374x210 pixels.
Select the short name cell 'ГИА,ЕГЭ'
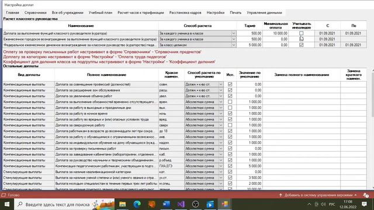pyautogui.click(x=171, y=166)
